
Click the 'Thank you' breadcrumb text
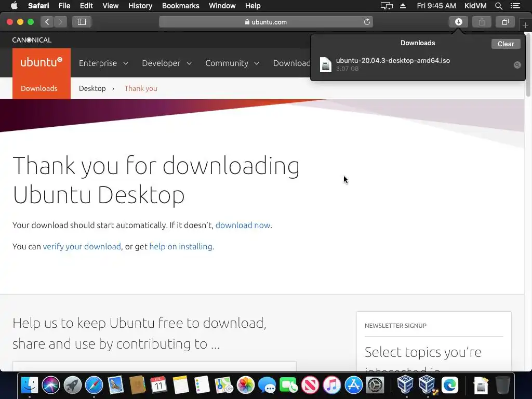coord(141,88)
